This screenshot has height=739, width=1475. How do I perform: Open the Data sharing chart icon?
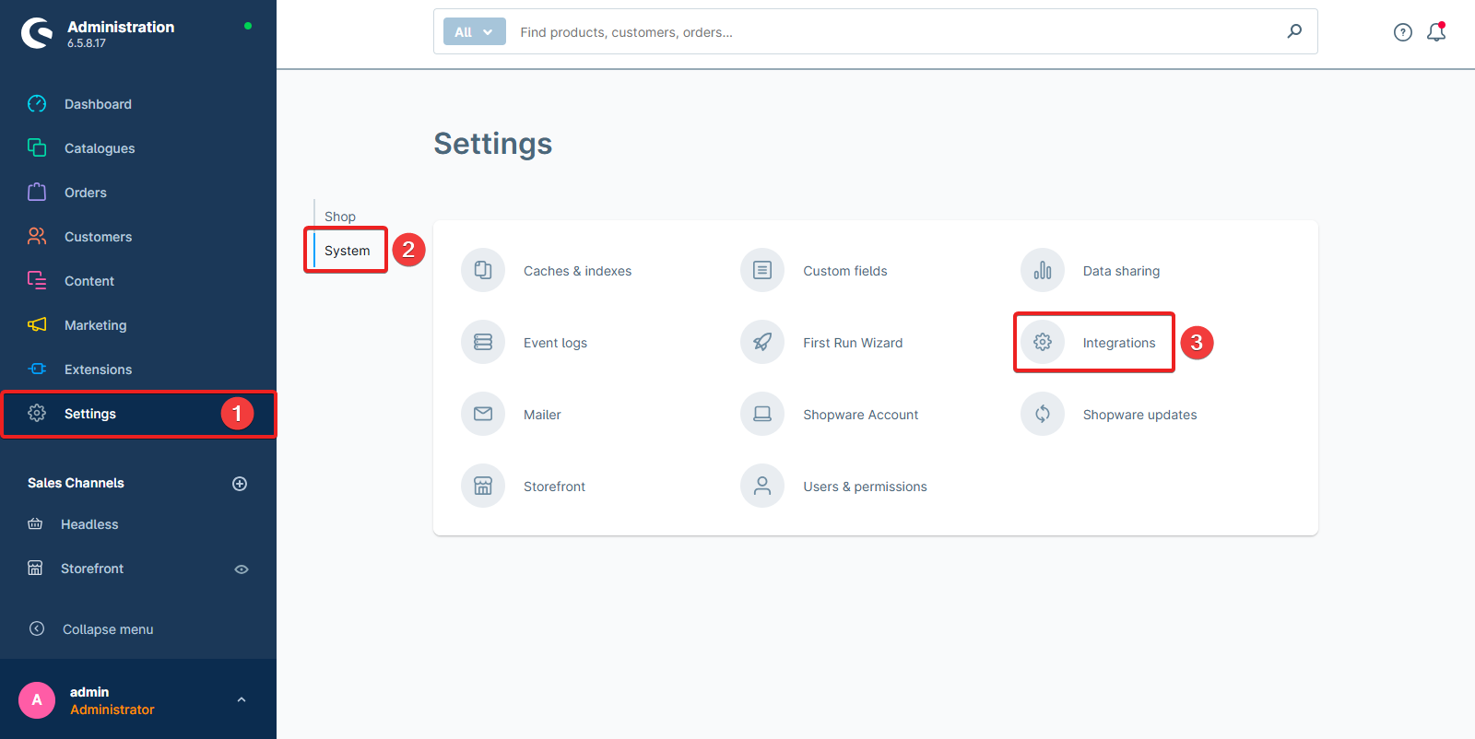pos(1042,270)
